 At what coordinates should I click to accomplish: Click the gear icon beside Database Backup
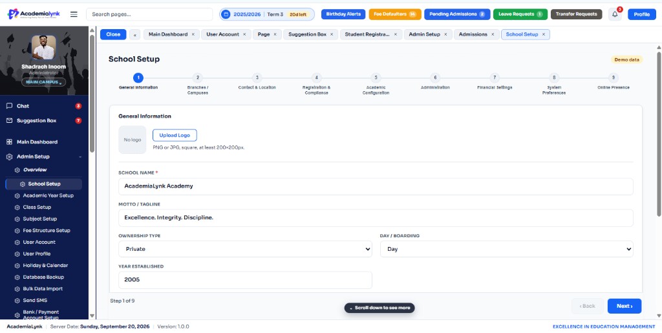pos(17,277)
